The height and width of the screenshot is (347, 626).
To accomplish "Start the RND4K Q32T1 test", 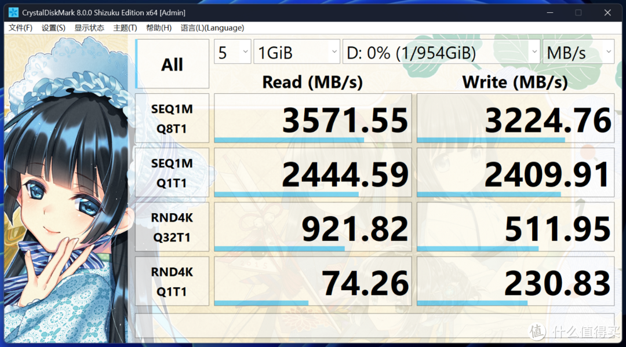I will pyautogui.click(x=172, y=227).
